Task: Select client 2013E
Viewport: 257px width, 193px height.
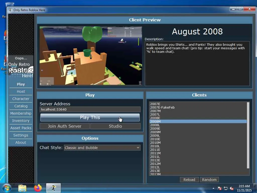Action: click(198, 171)
